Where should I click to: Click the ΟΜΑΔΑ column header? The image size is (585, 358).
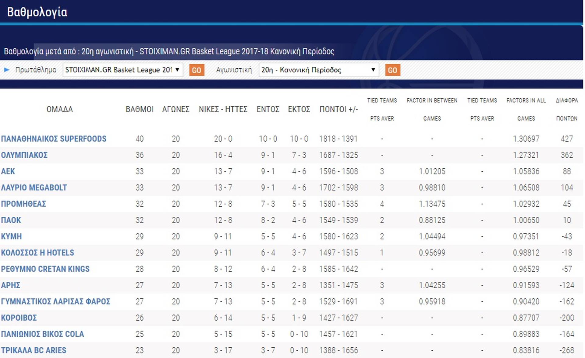pyautogui.click(x=59, y=109)
